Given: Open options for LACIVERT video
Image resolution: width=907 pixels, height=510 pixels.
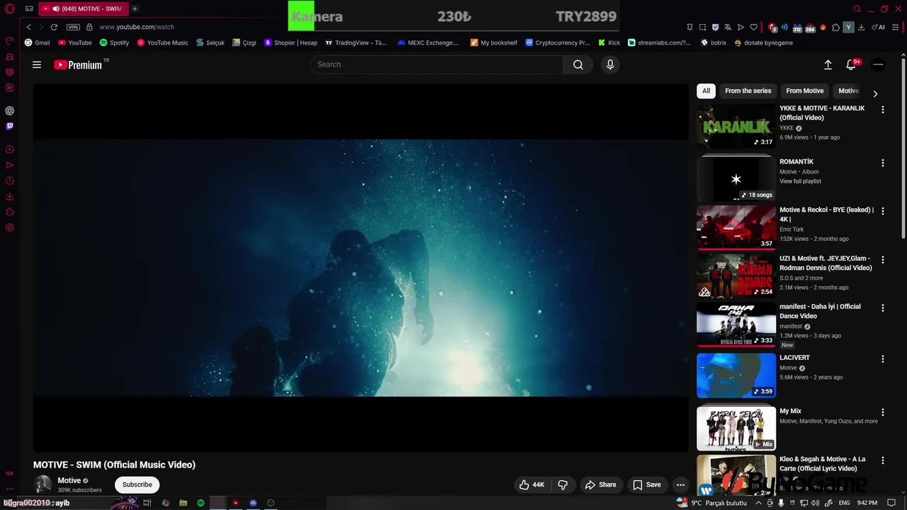Looking at the screenshot, I should (882, 359).
